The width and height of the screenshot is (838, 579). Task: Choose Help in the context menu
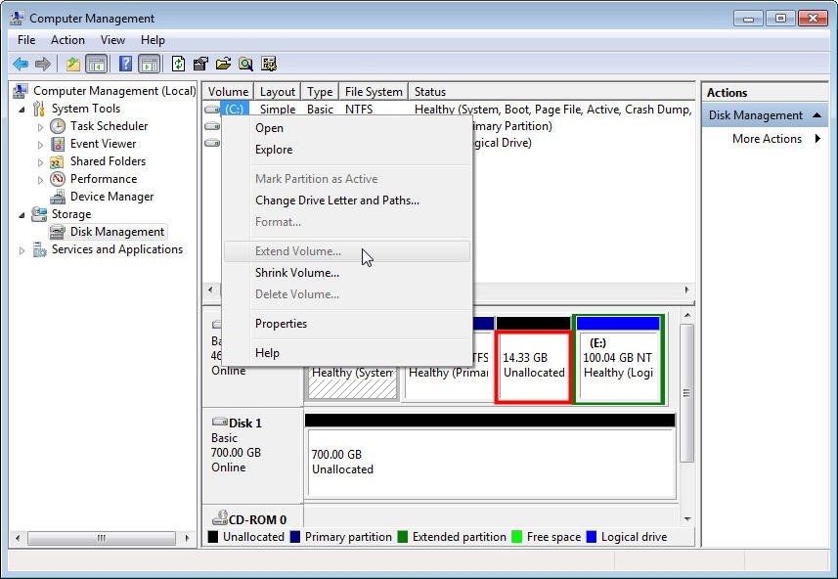(347, 353)
